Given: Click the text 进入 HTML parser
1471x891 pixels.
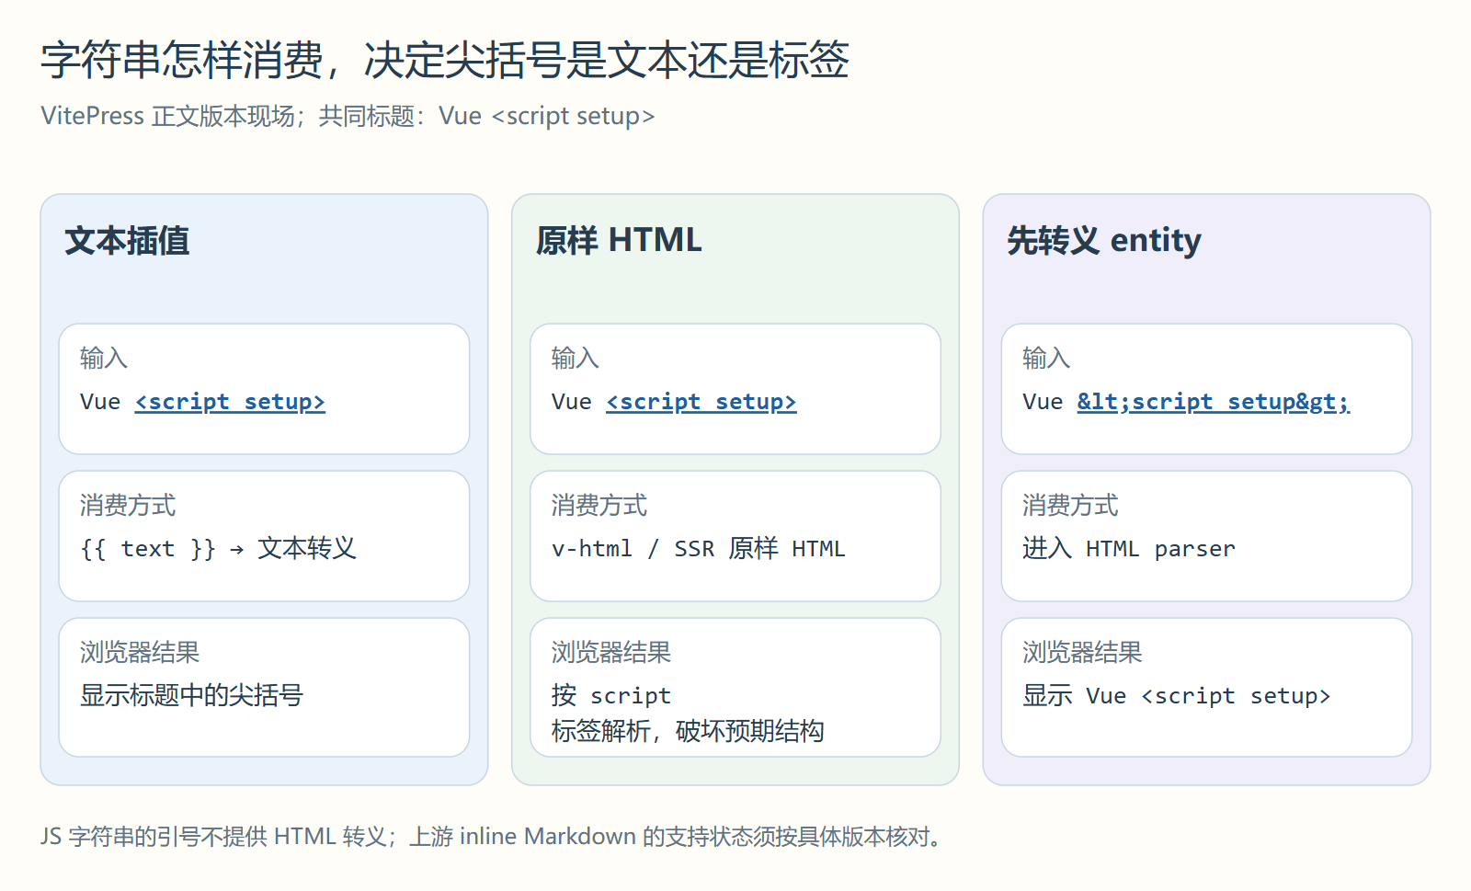Looking at the screenshot, I should tap(1129, 549).
